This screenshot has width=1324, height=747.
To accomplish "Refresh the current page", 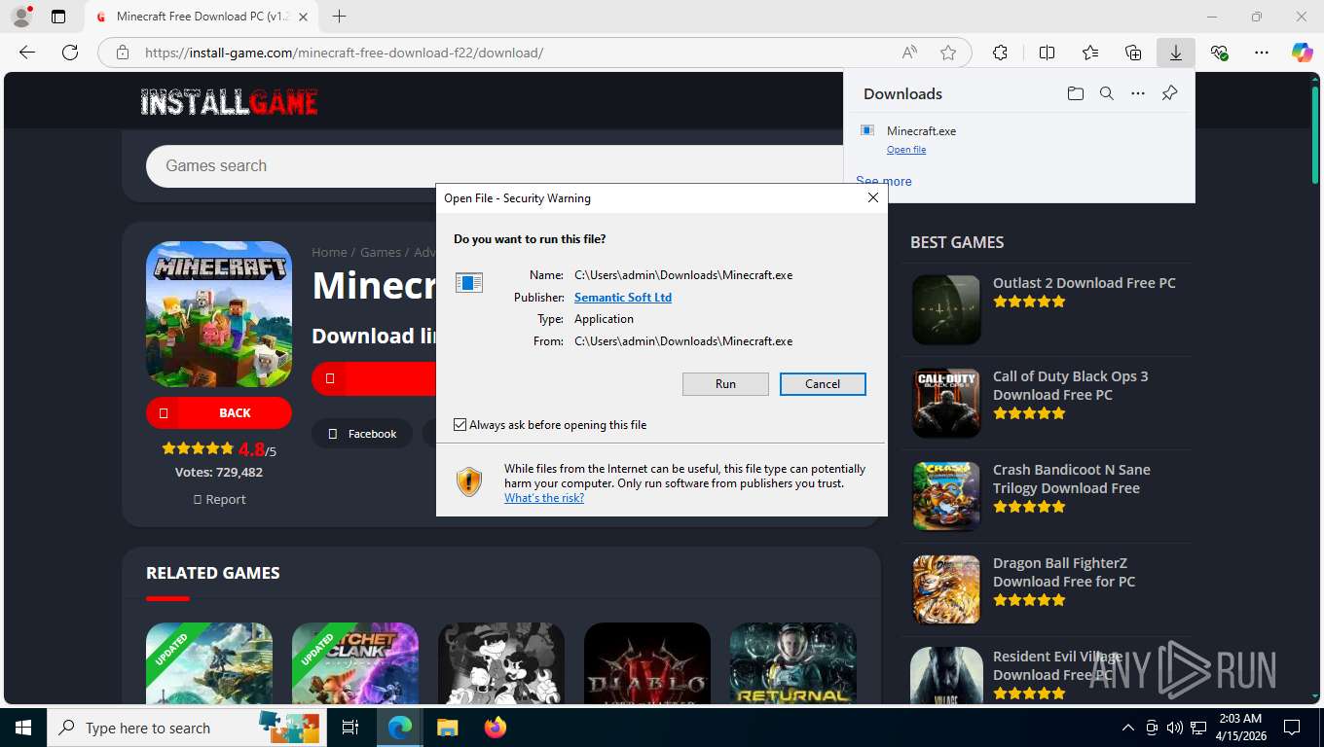I will 70,53.
